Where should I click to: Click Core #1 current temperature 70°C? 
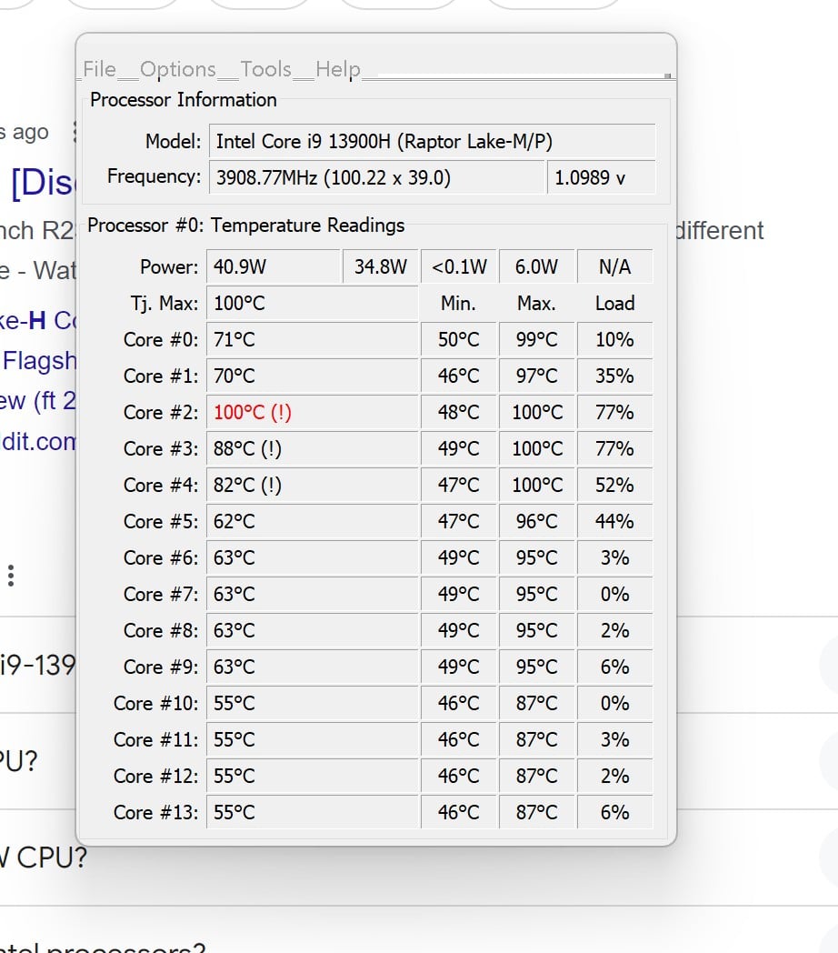[x=313, y=376]
